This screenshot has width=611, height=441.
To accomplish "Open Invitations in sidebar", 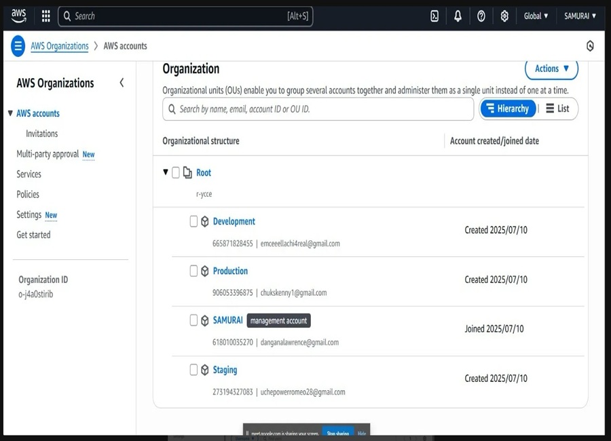I will 41,134.
